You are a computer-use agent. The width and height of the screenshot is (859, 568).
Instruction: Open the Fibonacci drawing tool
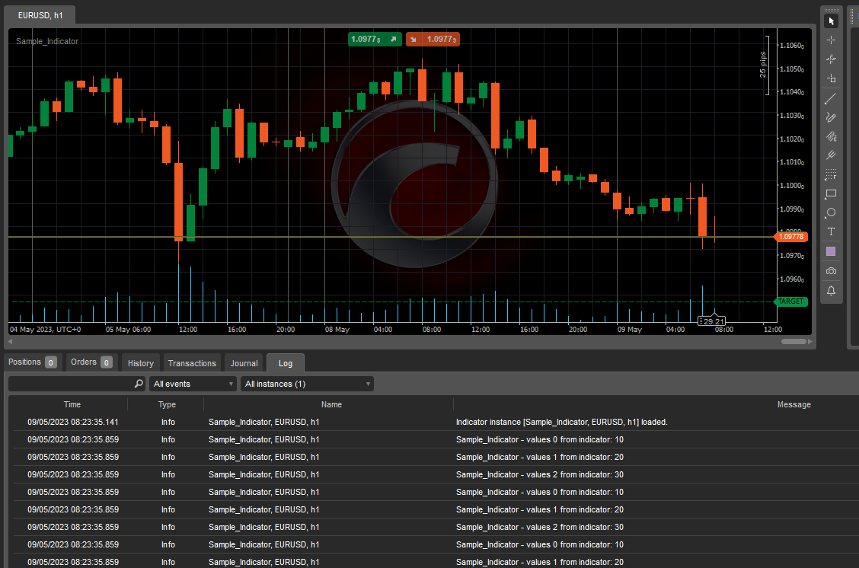831,174
